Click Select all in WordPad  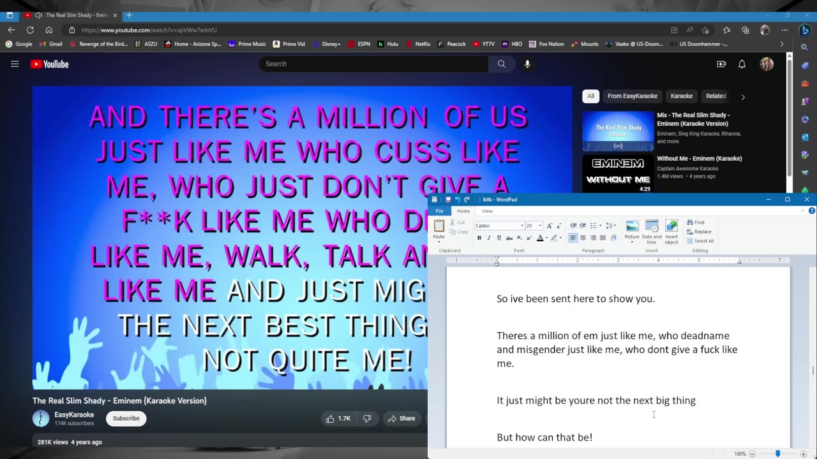click(700, 241)
